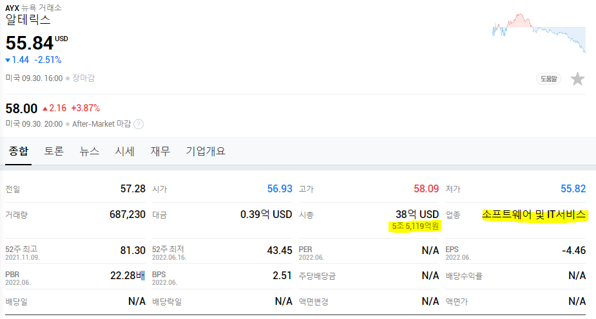The width and height of the screenshot is (596, 319).
Task: Click the 고가 value 58.09
Action: pos(426,188)
